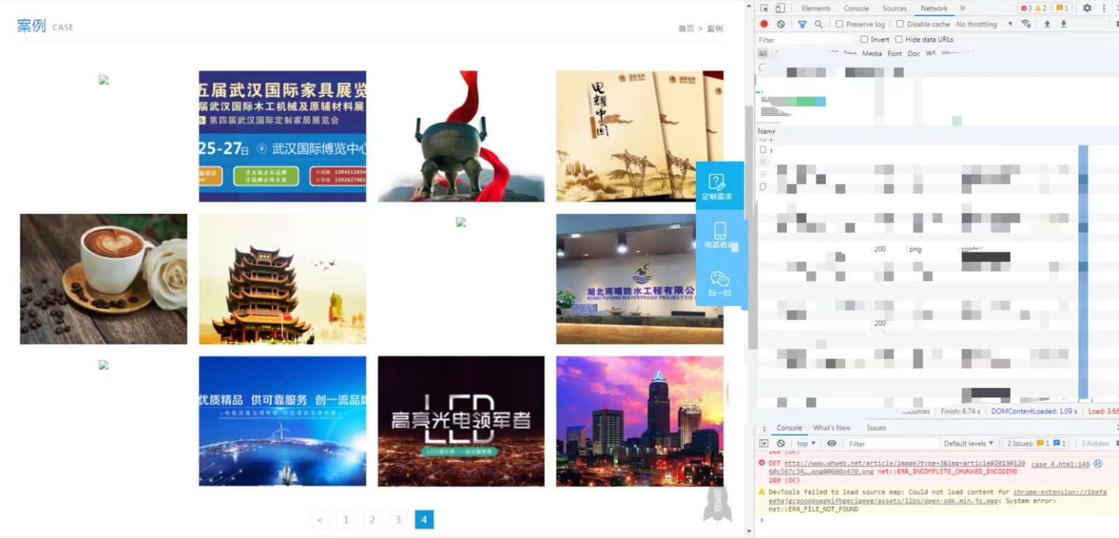The image size is (1119, 538).
Task: Select the inspect element picker tool
Action: 764,8
